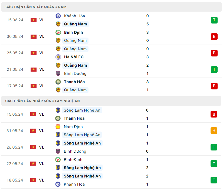This screenshot has width=223, height=191.
Task: Click Thanh Hóa logo in 17.05.24 match
Action: point(58,82)
